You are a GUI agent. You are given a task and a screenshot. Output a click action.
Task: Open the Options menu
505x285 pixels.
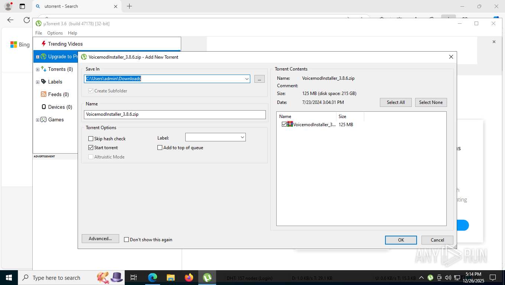55,33
